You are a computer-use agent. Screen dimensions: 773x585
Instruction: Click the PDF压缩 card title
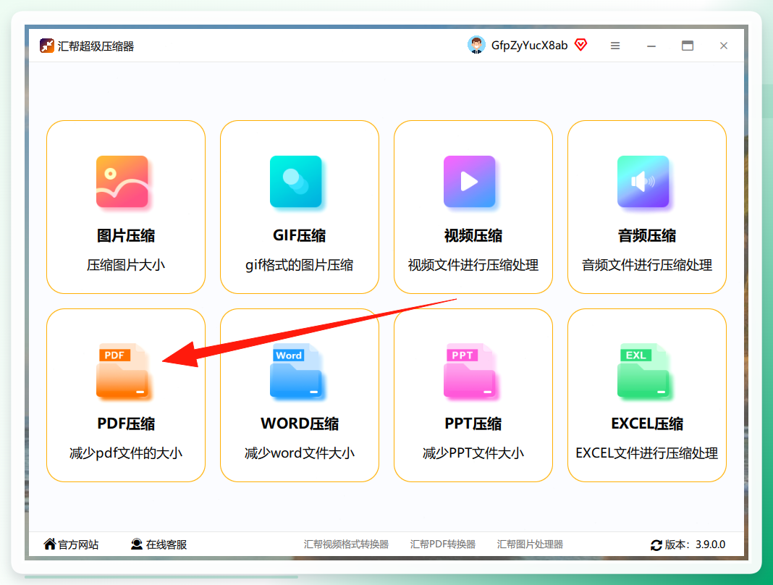click(x=126, y=424)
